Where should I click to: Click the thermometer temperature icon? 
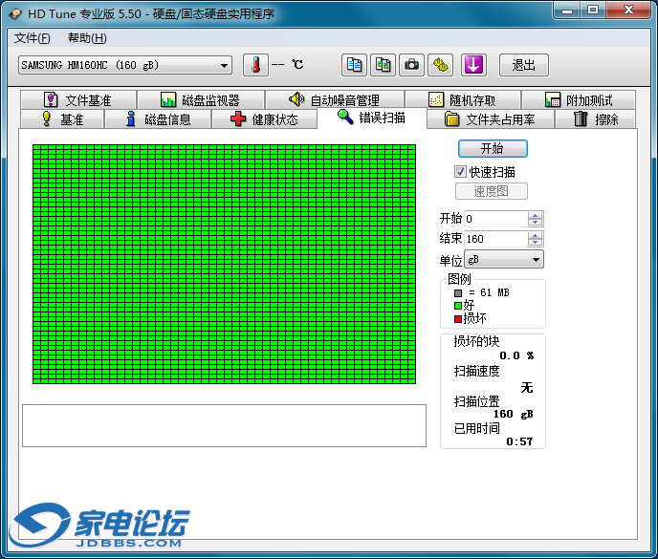point(255,65)
